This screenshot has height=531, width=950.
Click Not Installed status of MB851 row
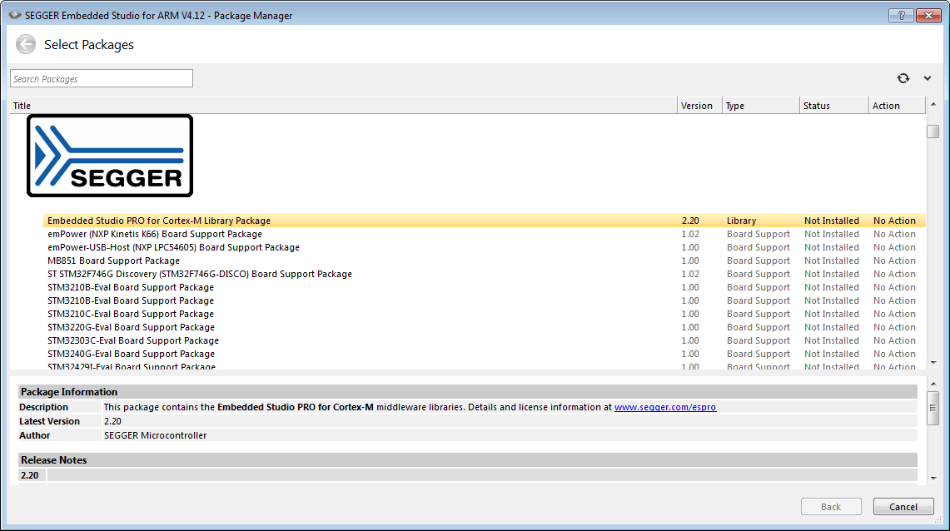pos(831,261)
